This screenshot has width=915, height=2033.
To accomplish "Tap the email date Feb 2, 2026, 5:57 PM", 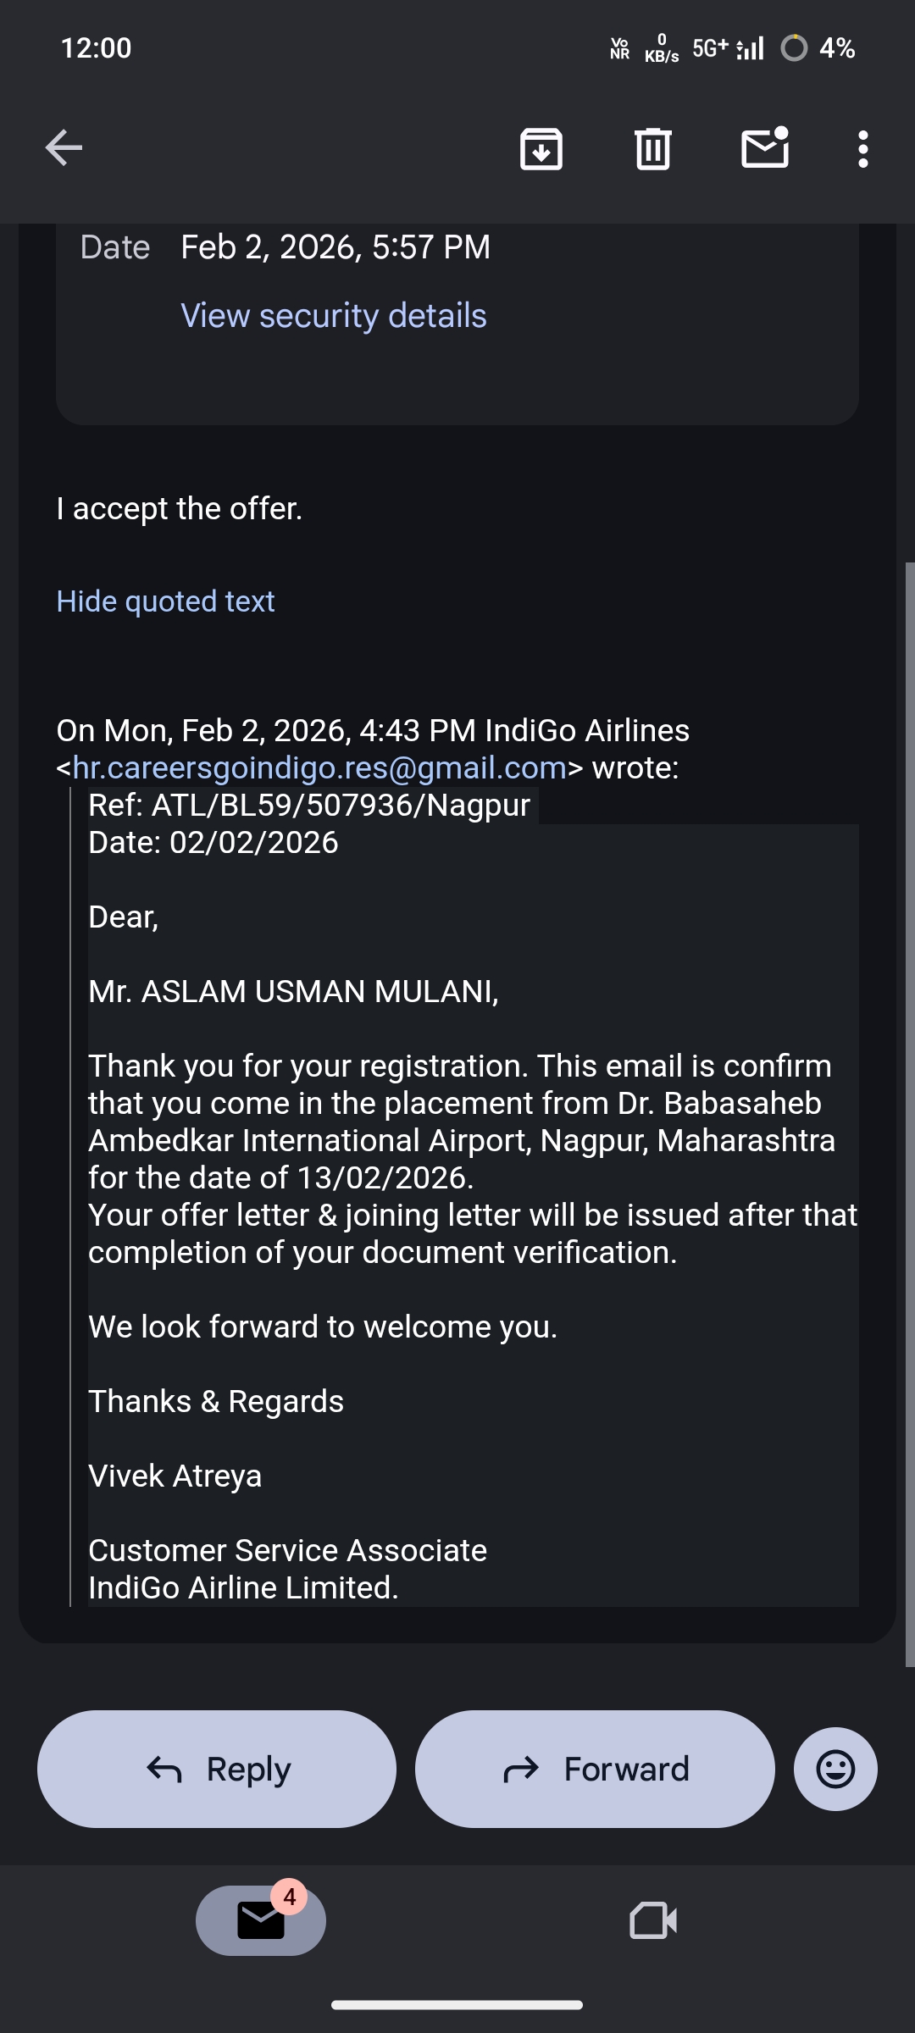I will (x=335, y=247).
